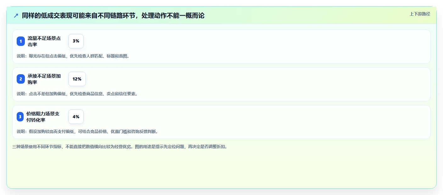The height and width of the screenshot is (195, 443).
Task: Click the 4% value chip
Action: click(76, 117)
